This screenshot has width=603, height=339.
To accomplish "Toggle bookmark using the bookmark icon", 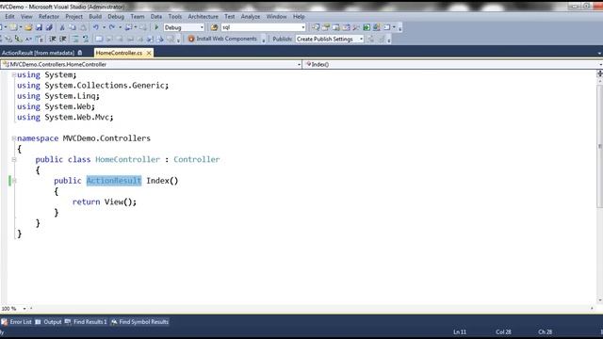I will click(x=99, y=39).
